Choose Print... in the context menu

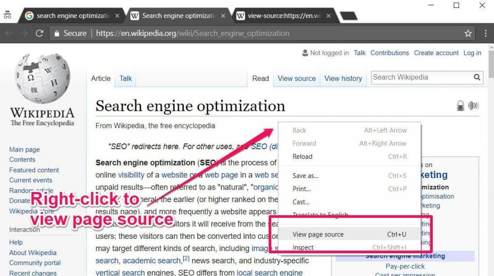pyautogui.click(x=349, y=189)
